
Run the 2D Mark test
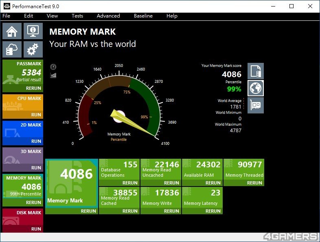pos(23,141)
